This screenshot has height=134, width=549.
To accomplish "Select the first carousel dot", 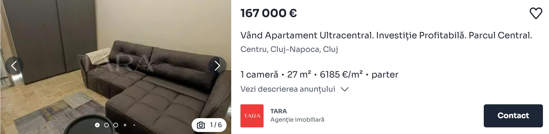I will 97,125.
